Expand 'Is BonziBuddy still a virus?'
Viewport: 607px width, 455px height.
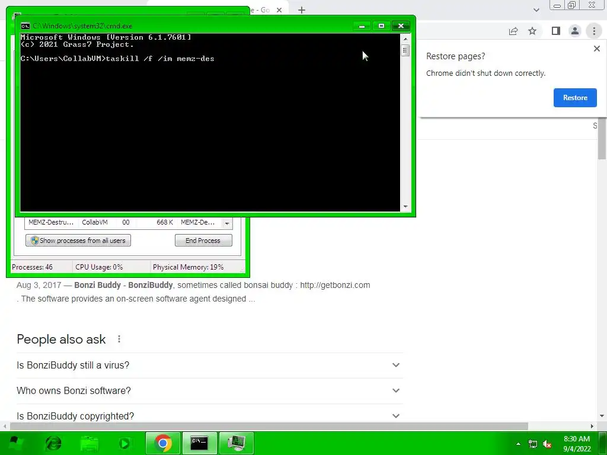[x=209, y=365]
